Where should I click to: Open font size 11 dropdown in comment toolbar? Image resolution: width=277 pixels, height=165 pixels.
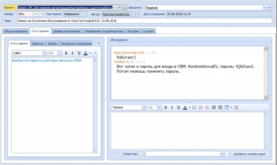coord(159,108)
